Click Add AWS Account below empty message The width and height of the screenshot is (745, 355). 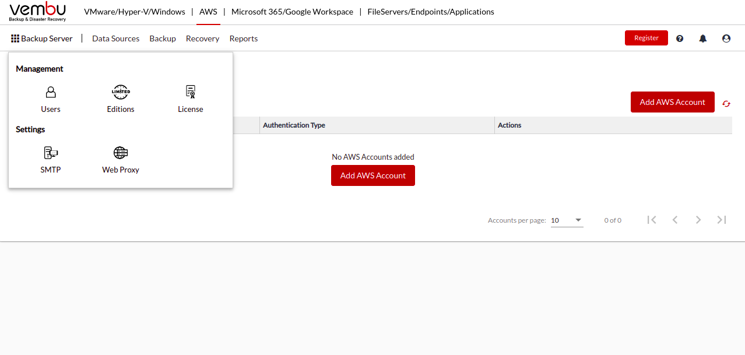(373, 175)
